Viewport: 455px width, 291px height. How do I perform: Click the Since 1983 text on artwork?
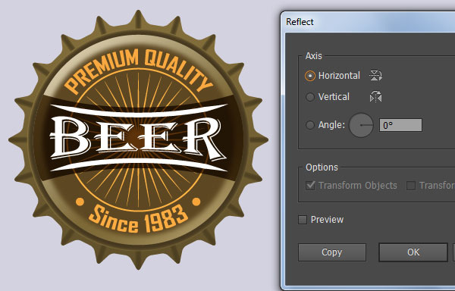pyautogui.click(x=138, y=218)
